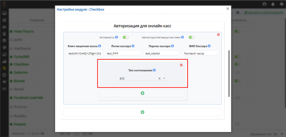Toggle activity switch in TurboSMS row

237,57
